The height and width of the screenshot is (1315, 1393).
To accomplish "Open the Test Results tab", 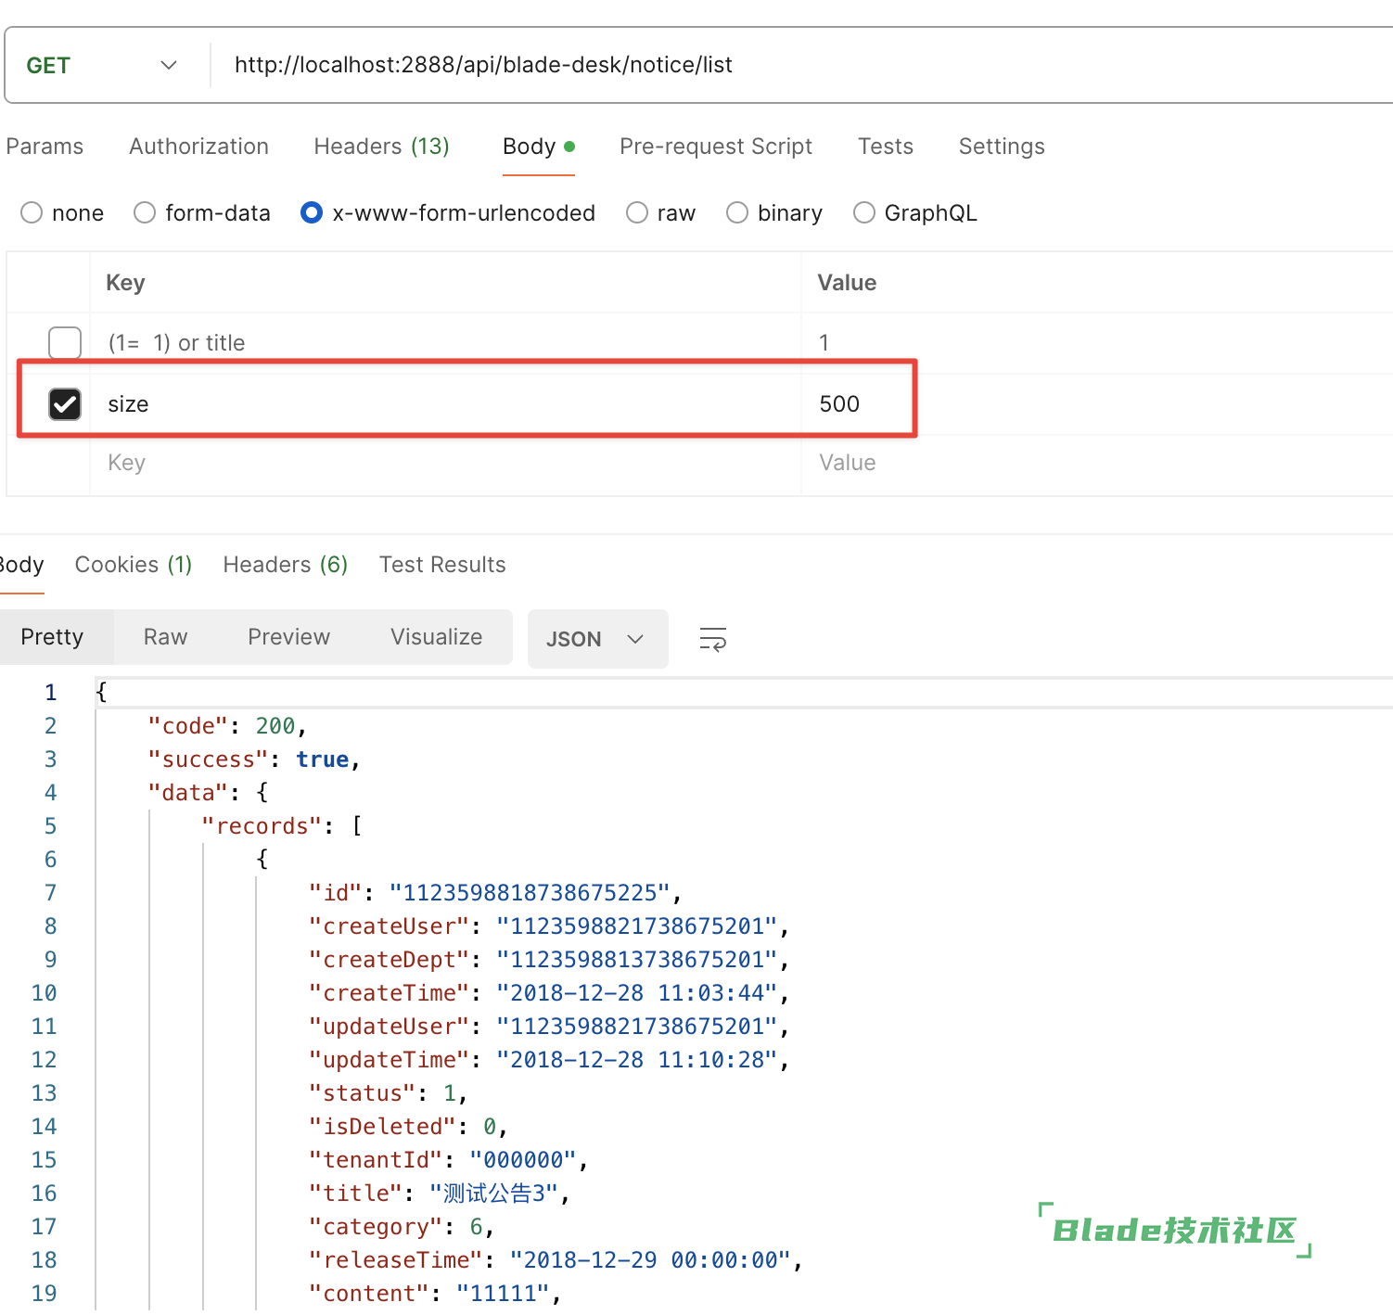I will pyautogui.click(x=442, y=565).
